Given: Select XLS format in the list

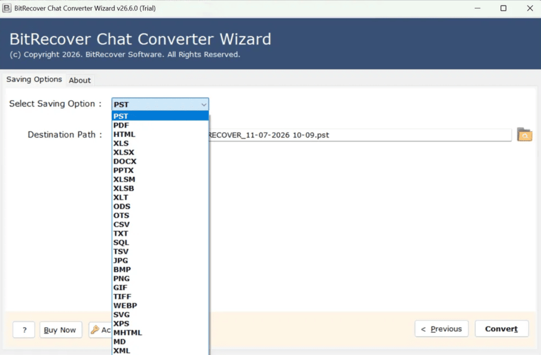Looking at the screenshot, I should (x=160, y=143).
